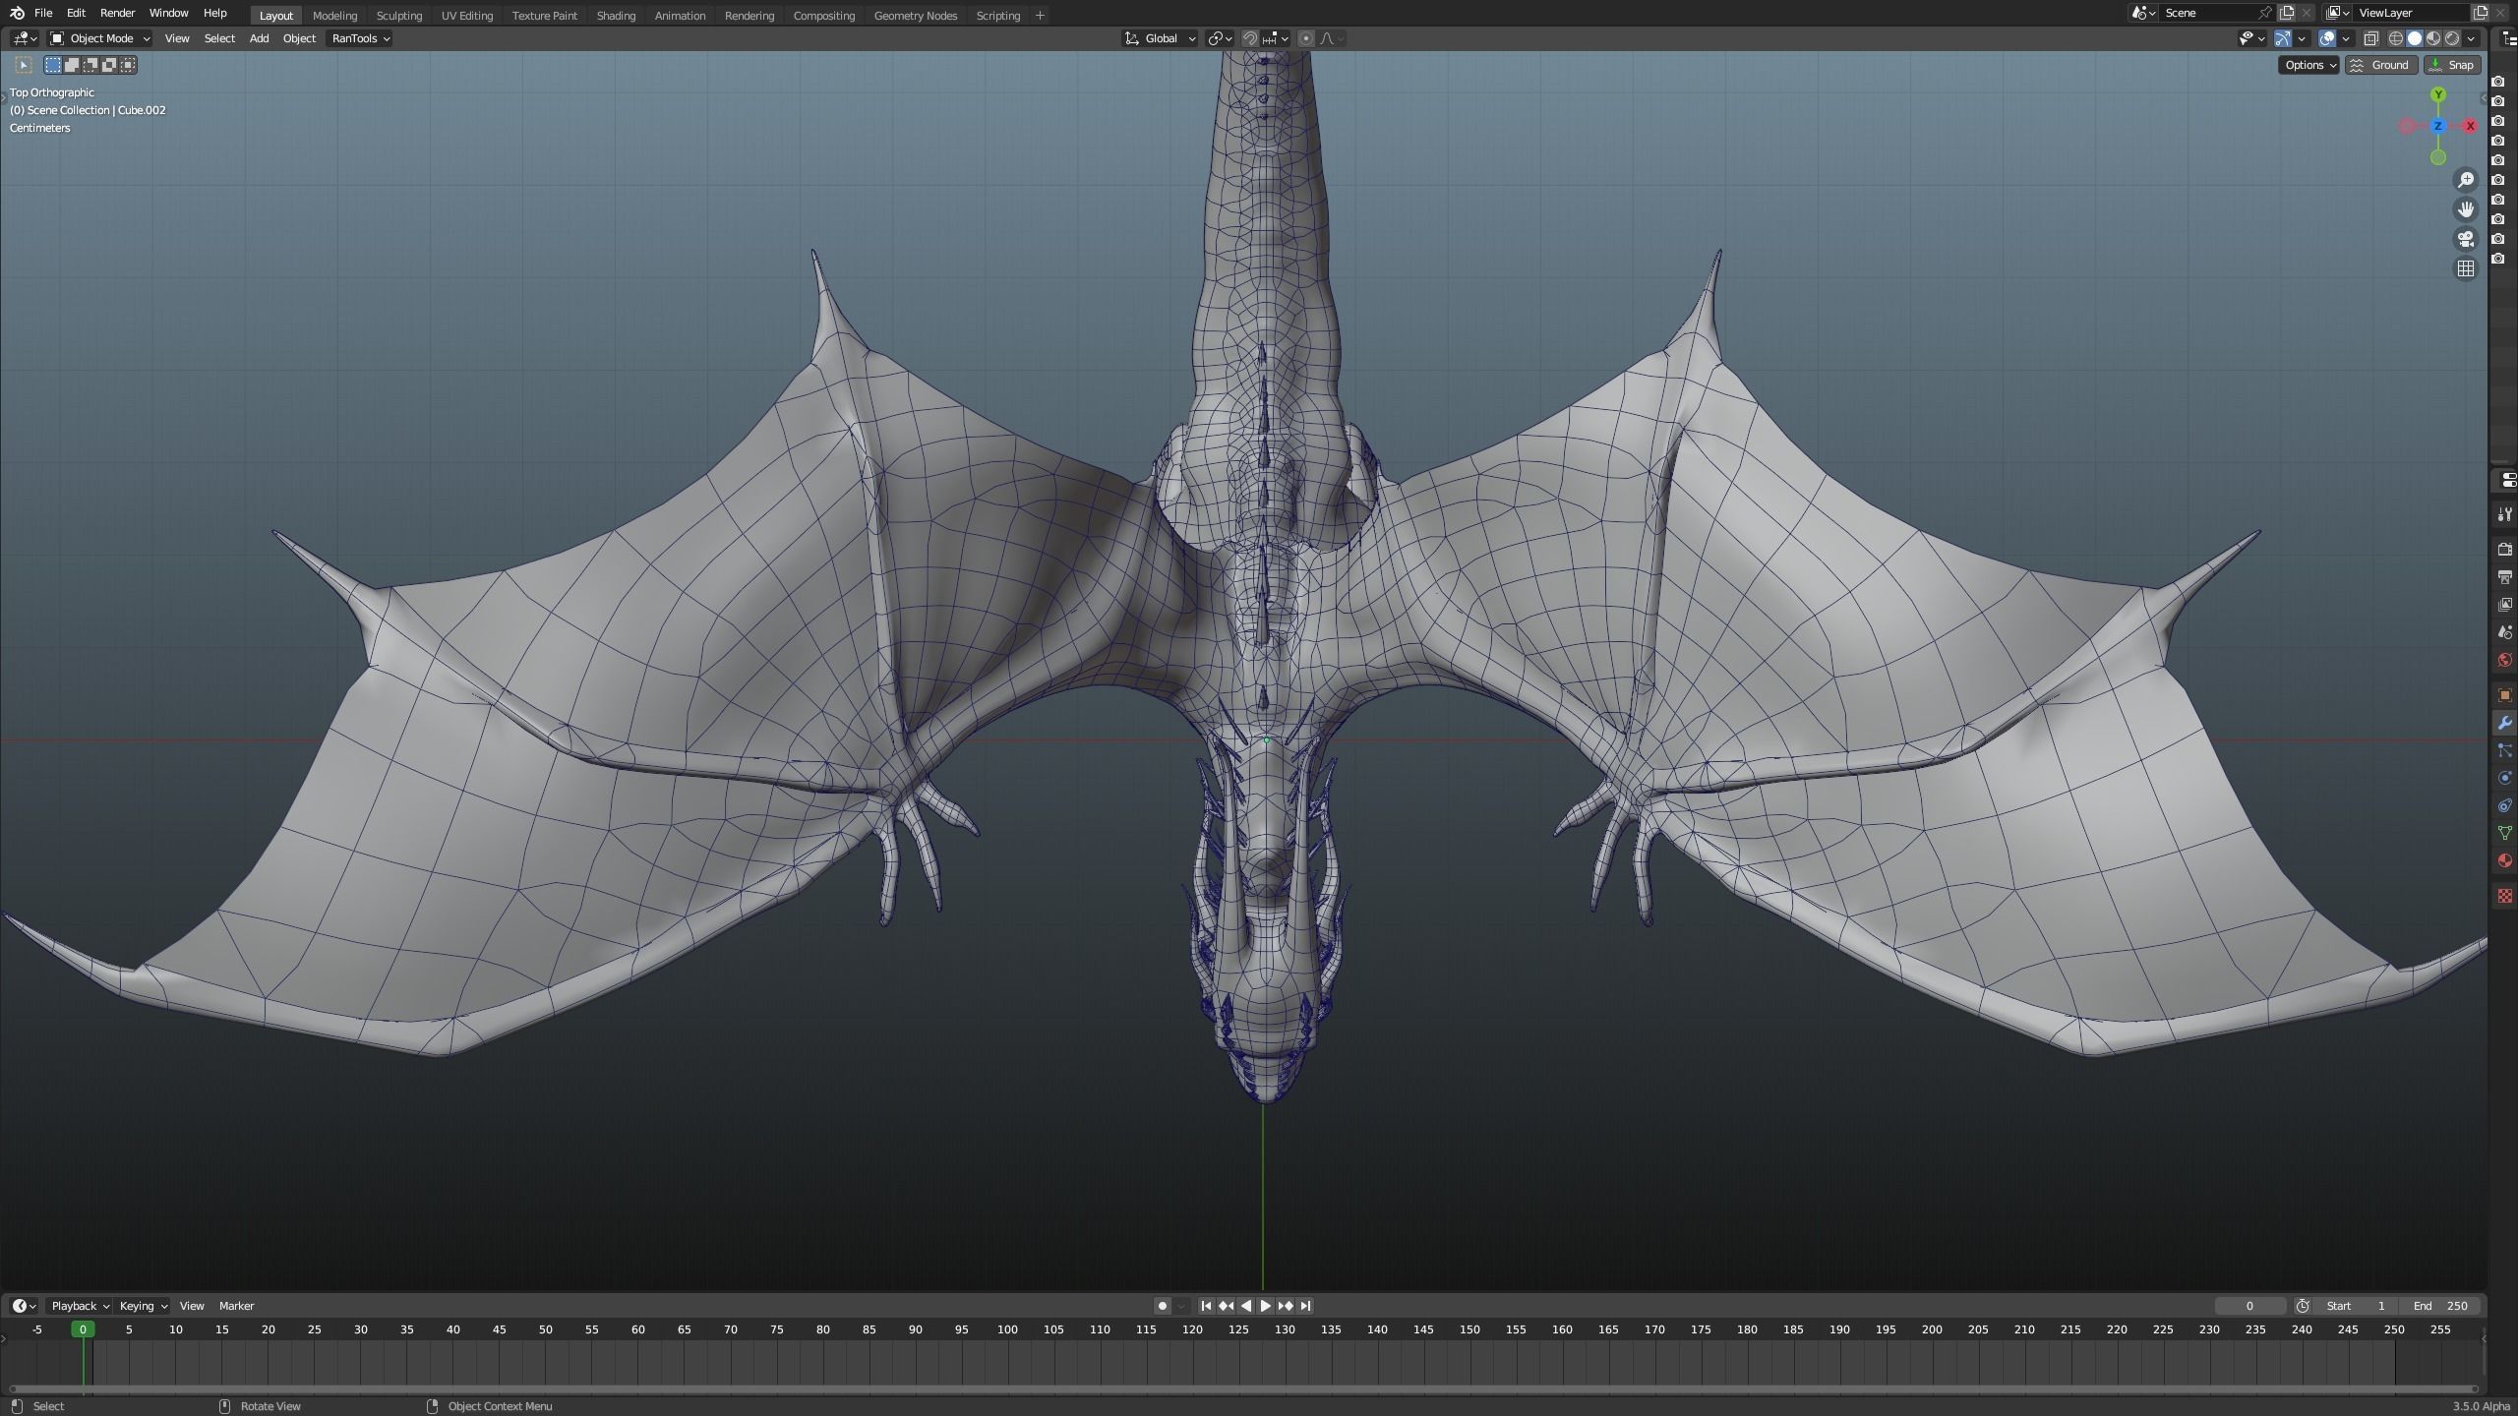This screenshot has height=1416, width=2518.
Task: Click the Ground button
Action: click(2380, 65)
